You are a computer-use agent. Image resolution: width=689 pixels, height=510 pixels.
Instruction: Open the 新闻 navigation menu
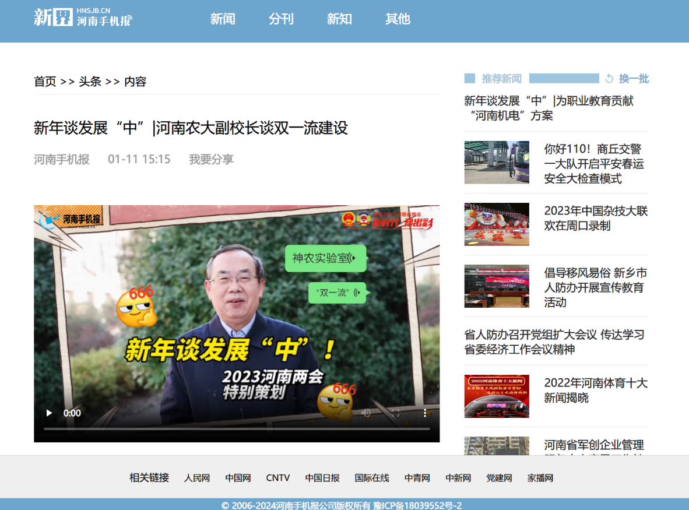click(223, 19)
